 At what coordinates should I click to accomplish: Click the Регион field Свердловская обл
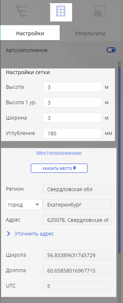tap(77, 189)
